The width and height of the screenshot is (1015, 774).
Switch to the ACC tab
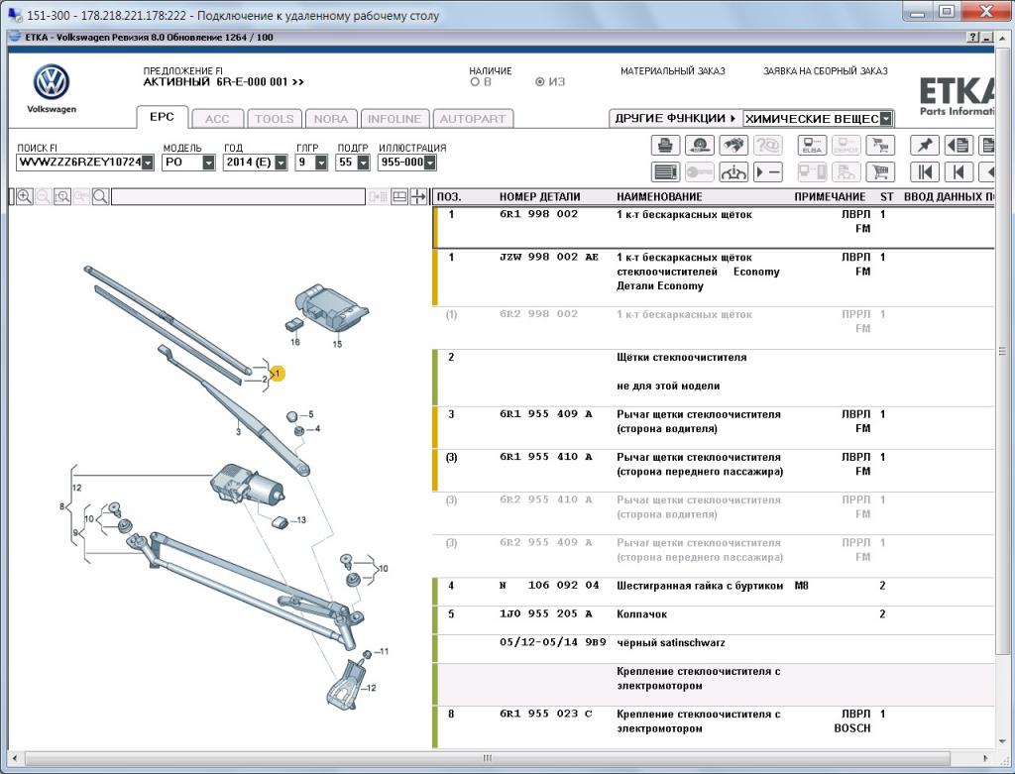217,119
